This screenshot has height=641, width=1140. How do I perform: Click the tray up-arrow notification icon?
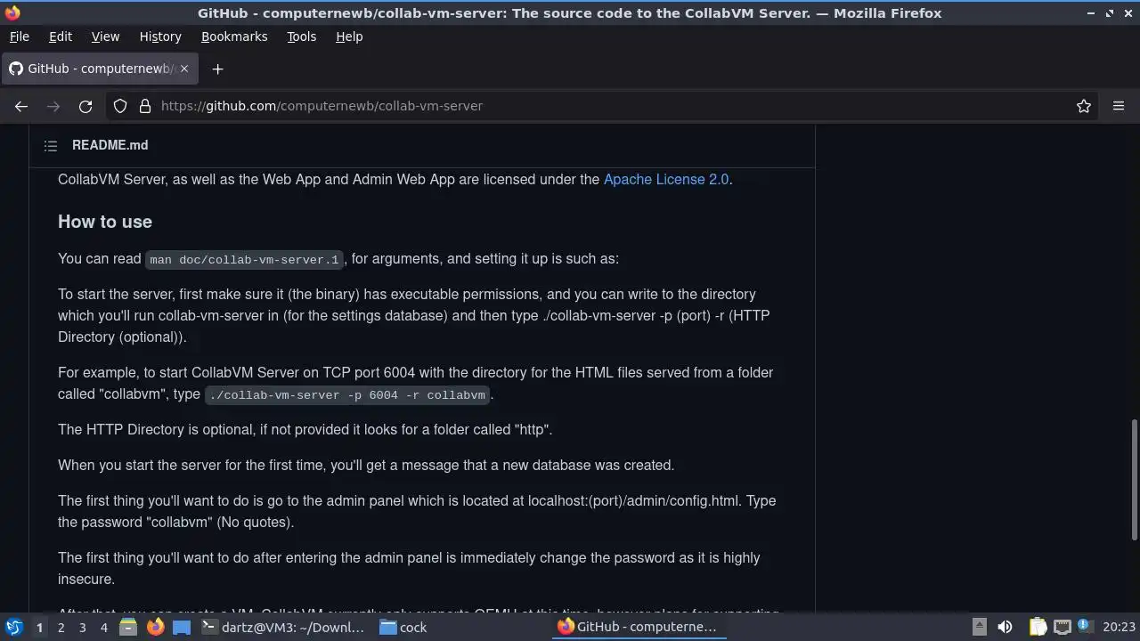click(979, 627)
